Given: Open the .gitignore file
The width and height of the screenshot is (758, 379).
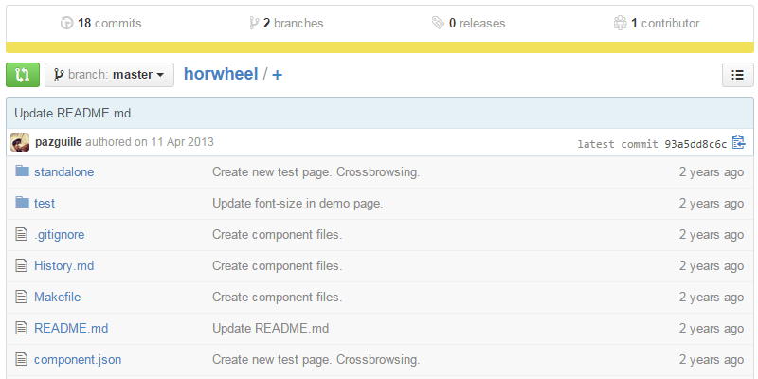Looking at the screenshot, I should tap(60, 234).
